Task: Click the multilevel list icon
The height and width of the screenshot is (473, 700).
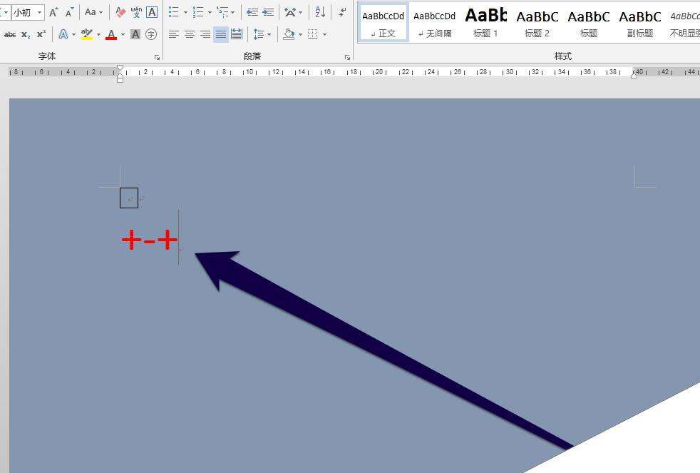Action: point(222,13)
